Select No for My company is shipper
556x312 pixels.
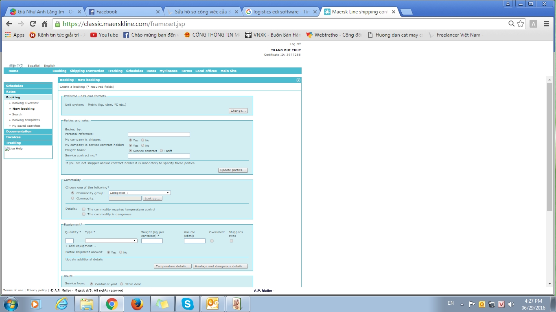point(143,140)
